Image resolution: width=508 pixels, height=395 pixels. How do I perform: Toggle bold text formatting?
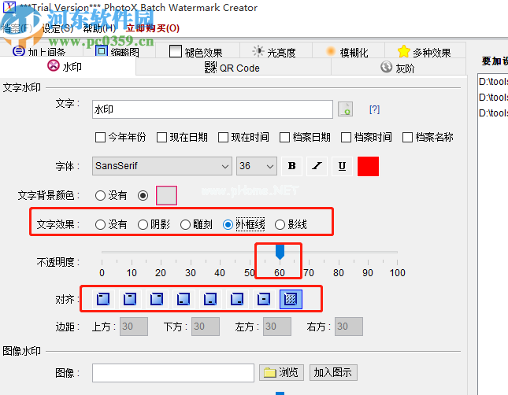pos(292,166)
